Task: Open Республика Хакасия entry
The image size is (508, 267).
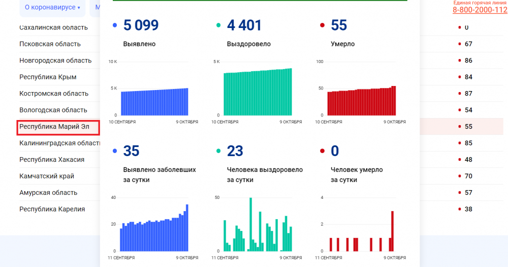Action: point(52,160)
